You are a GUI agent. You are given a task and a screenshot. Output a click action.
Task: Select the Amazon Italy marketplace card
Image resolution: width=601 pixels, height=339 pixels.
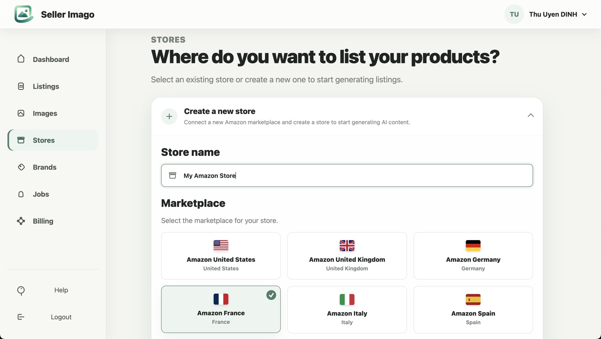(x=347, y=309)
